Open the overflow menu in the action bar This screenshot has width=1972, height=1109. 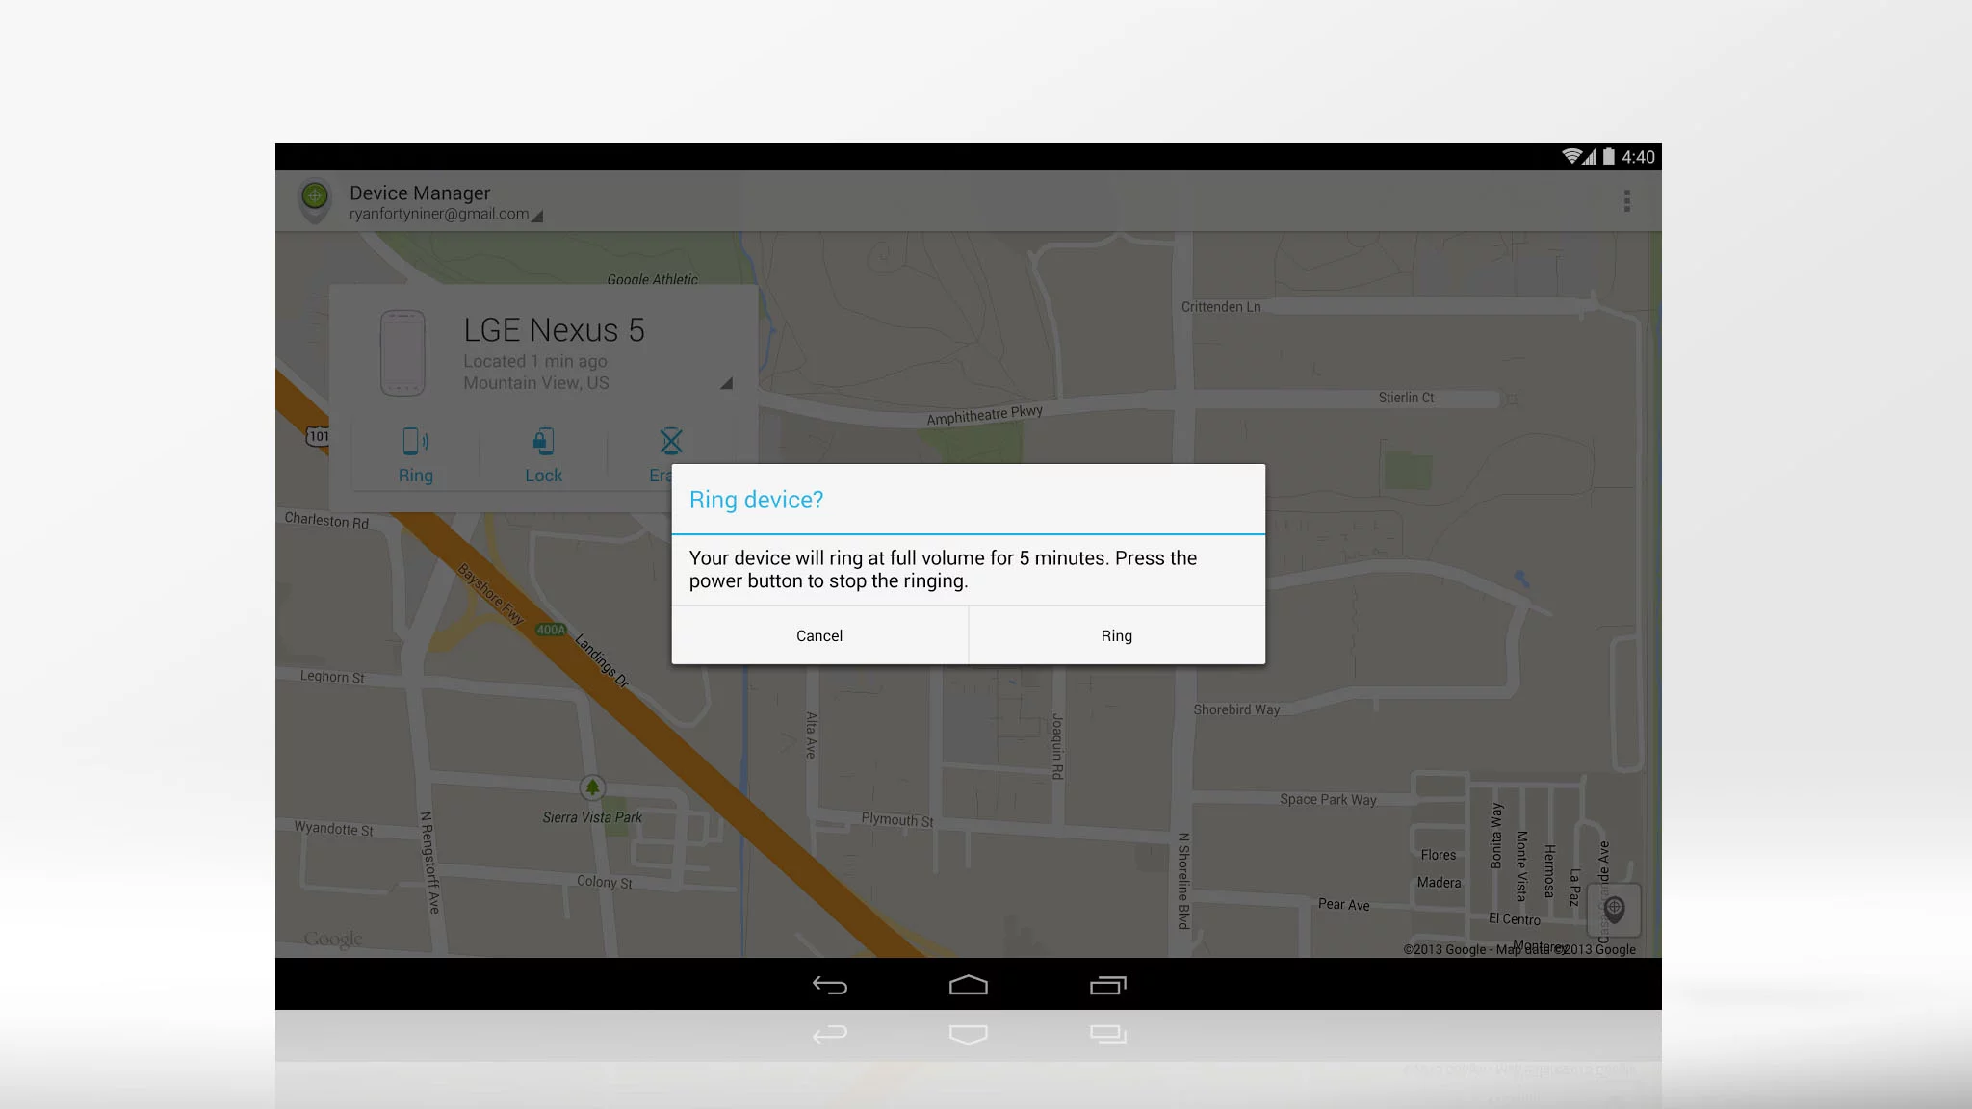tap(1628, 200)
